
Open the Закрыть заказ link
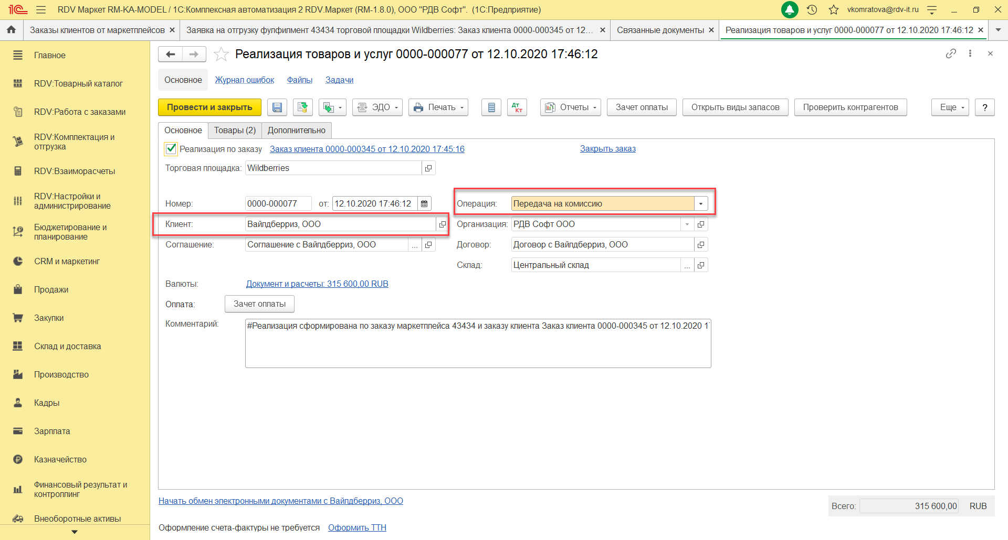pos(607,149)
